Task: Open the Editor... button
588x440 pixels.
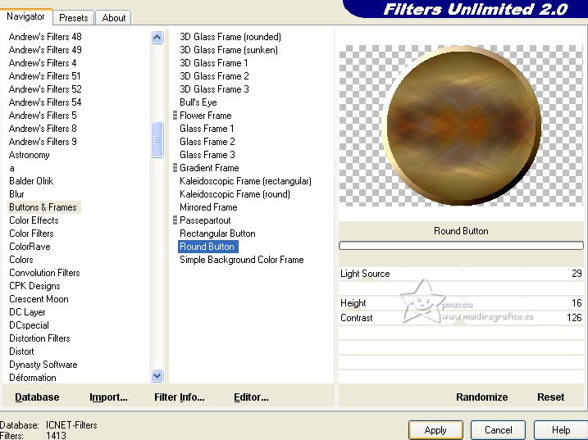Action: [251, 397]
